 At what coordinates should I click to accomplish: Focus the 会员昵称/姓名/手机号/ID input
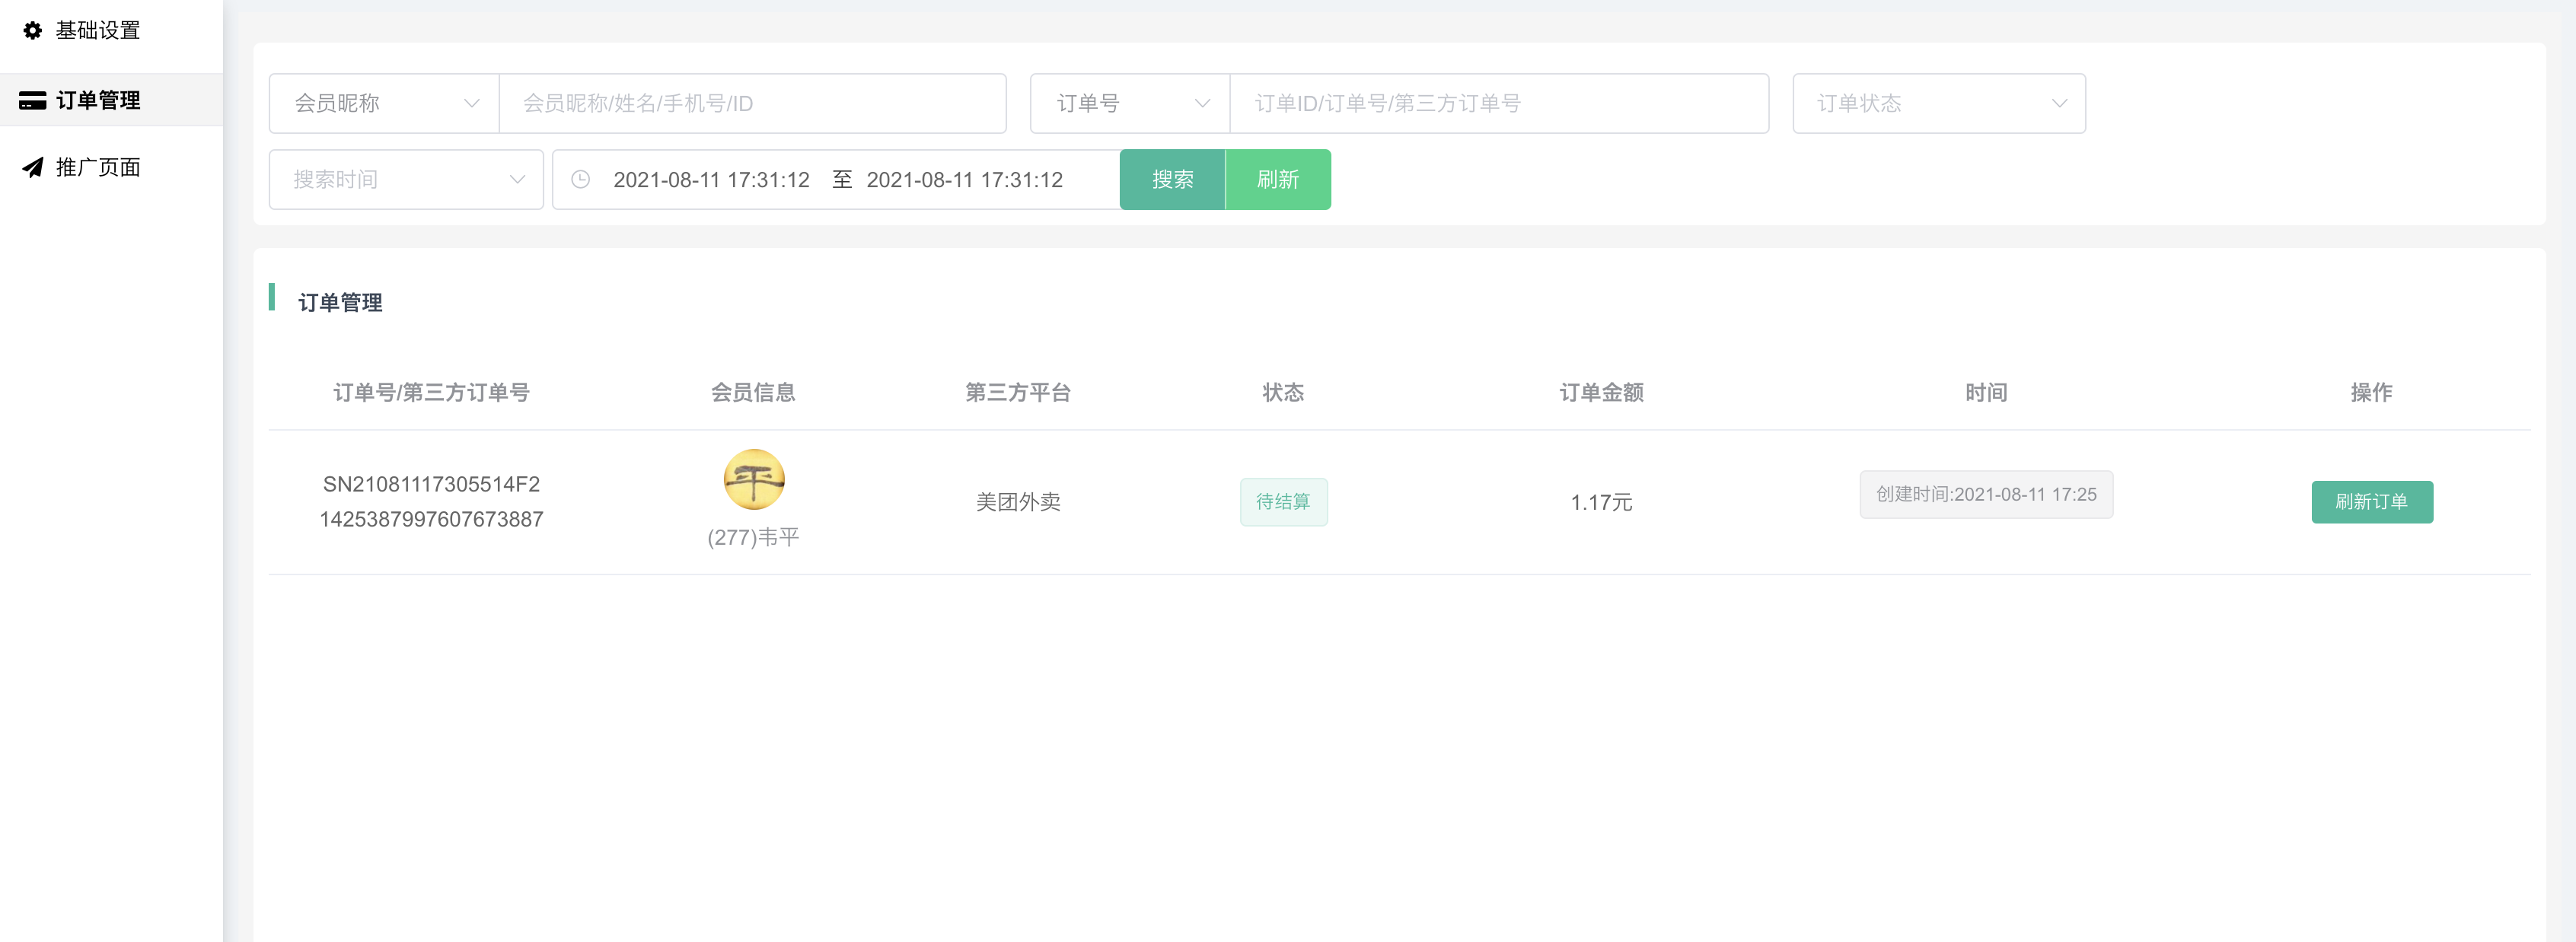pos(752,103)
